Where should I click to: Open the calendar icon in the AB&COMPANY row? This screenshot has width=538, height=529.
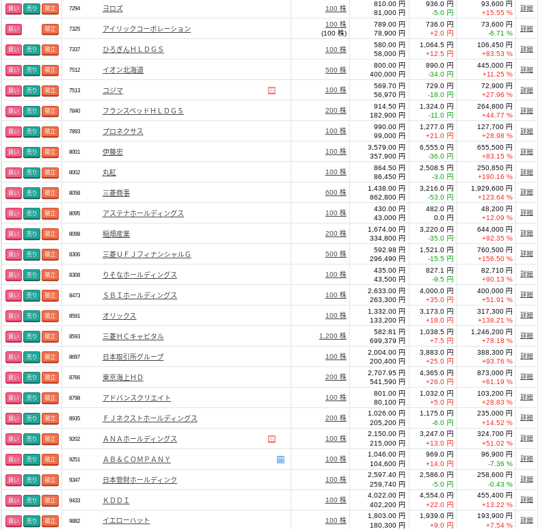click(280, 460)
